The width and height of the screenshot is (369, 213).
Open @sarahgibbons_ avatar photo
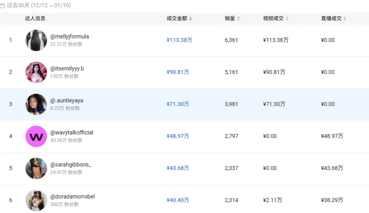point(36,168)
